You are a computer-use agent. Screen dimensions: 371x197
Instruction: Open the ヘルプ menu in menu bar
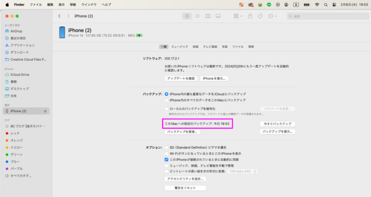(x=106, y=4)
